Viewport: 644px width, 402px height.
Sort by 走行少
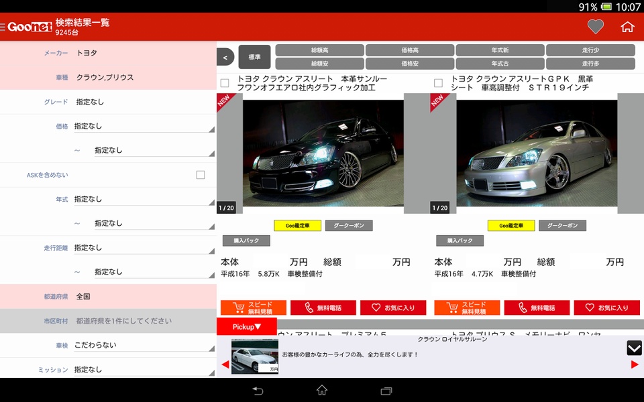click(590, 50)
